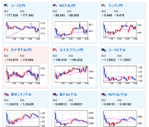Select スイスフラン/円 bid value 190.516
Viewport: 149px width, 127px height.
[x=61, y=60]
